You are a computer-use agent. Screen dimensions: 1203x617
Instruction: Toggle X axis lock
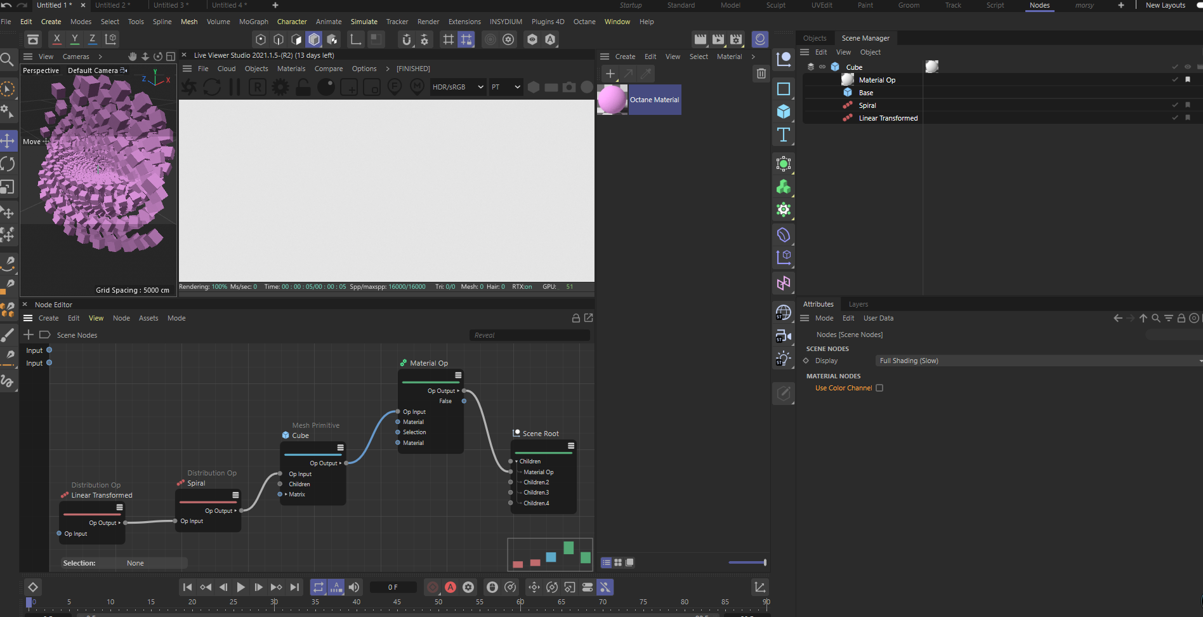[x=57, y=39]
